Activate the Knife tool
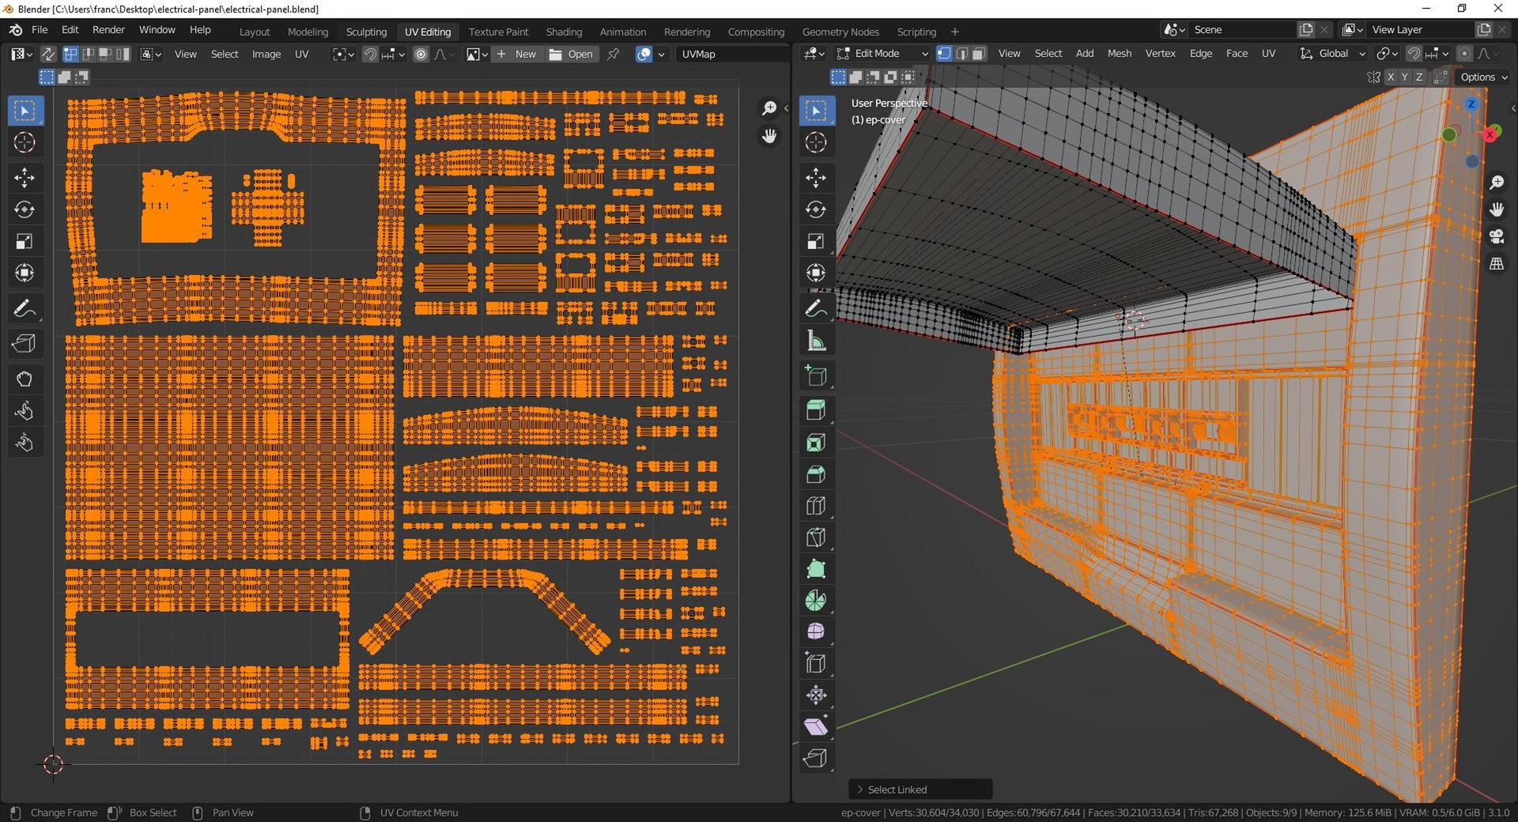 coord(816,537)
